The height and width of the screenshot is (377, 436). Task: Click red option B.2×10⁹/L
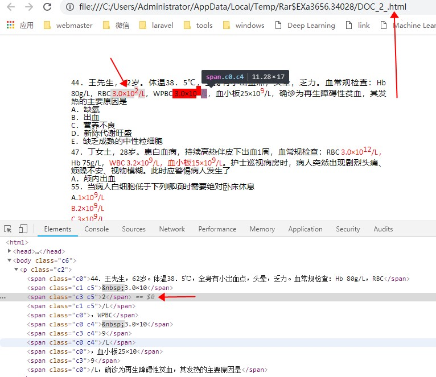click(x=88, y=208)
